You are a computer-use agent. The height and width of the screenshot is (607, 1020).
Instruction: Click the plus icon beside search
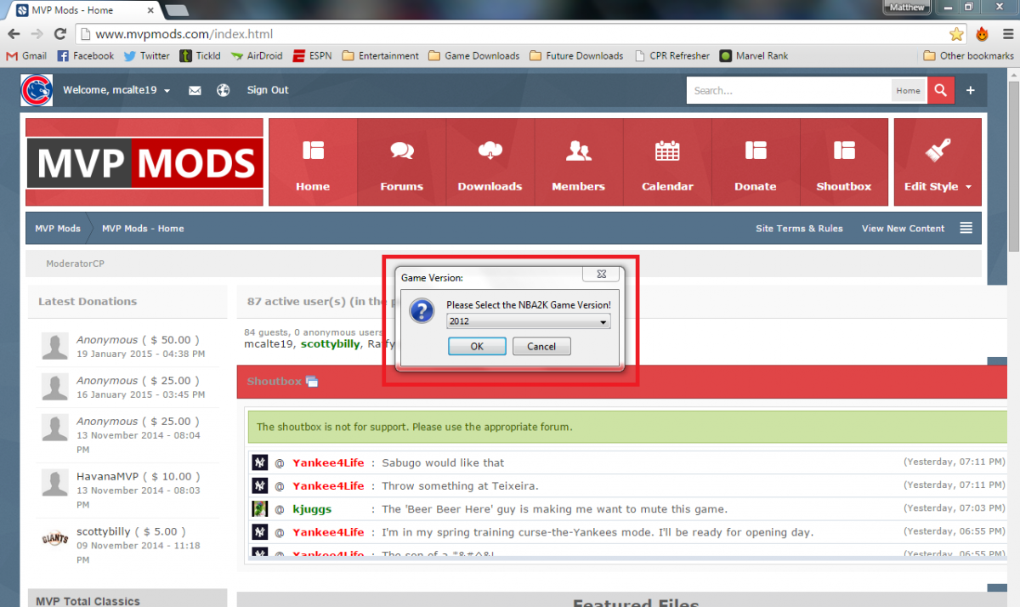[970, 90]
